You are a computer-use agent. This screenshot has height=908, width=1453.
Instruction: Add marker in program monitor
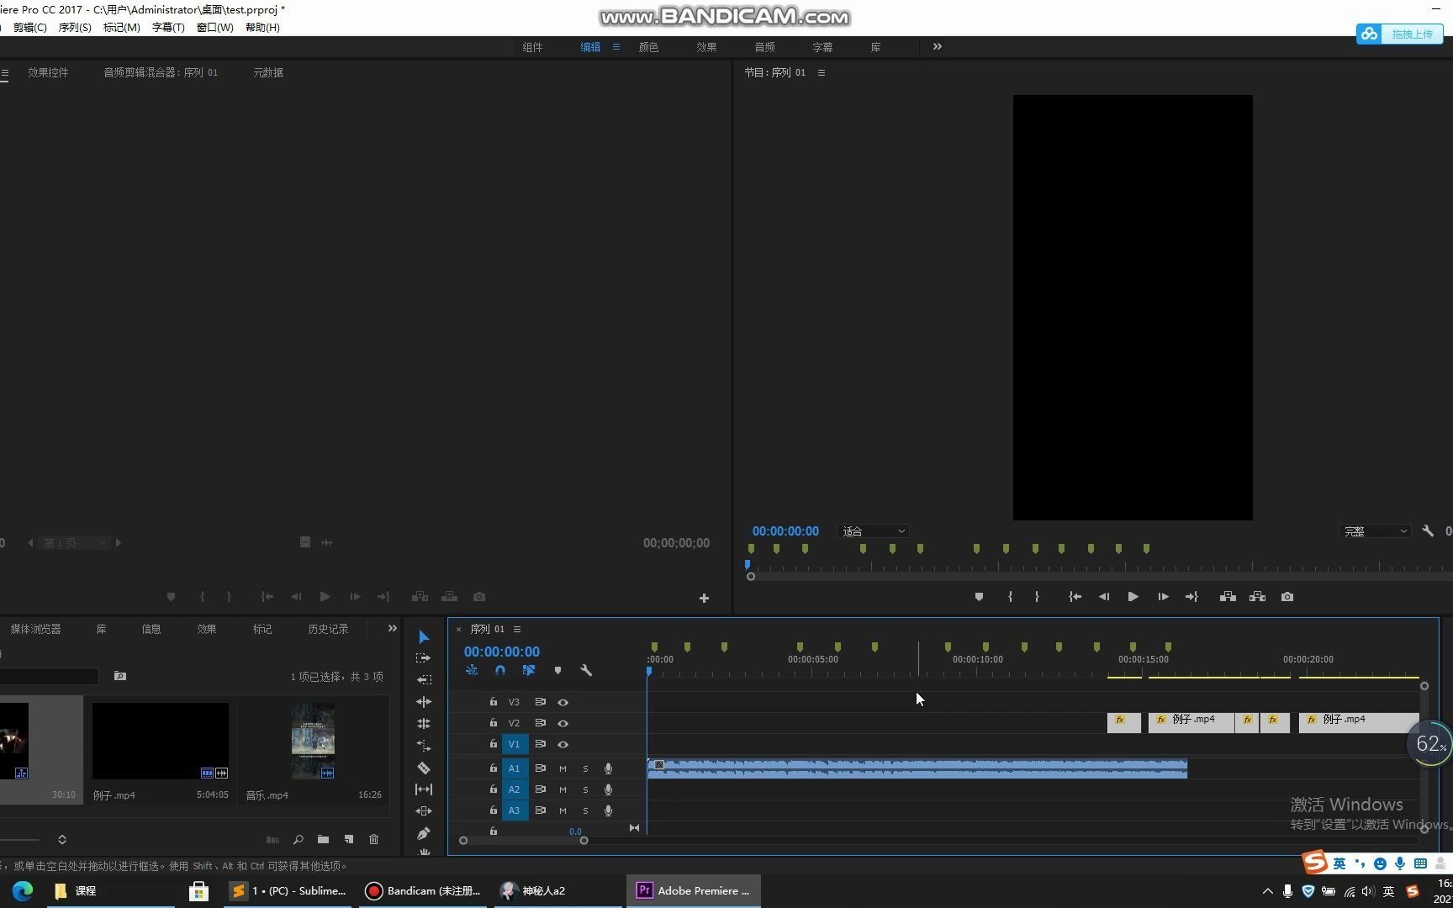(979, 597)
